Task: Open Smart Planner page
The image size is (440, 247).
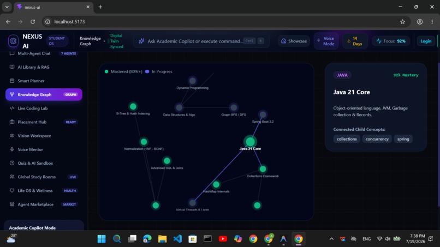Action: click(44, 81)
